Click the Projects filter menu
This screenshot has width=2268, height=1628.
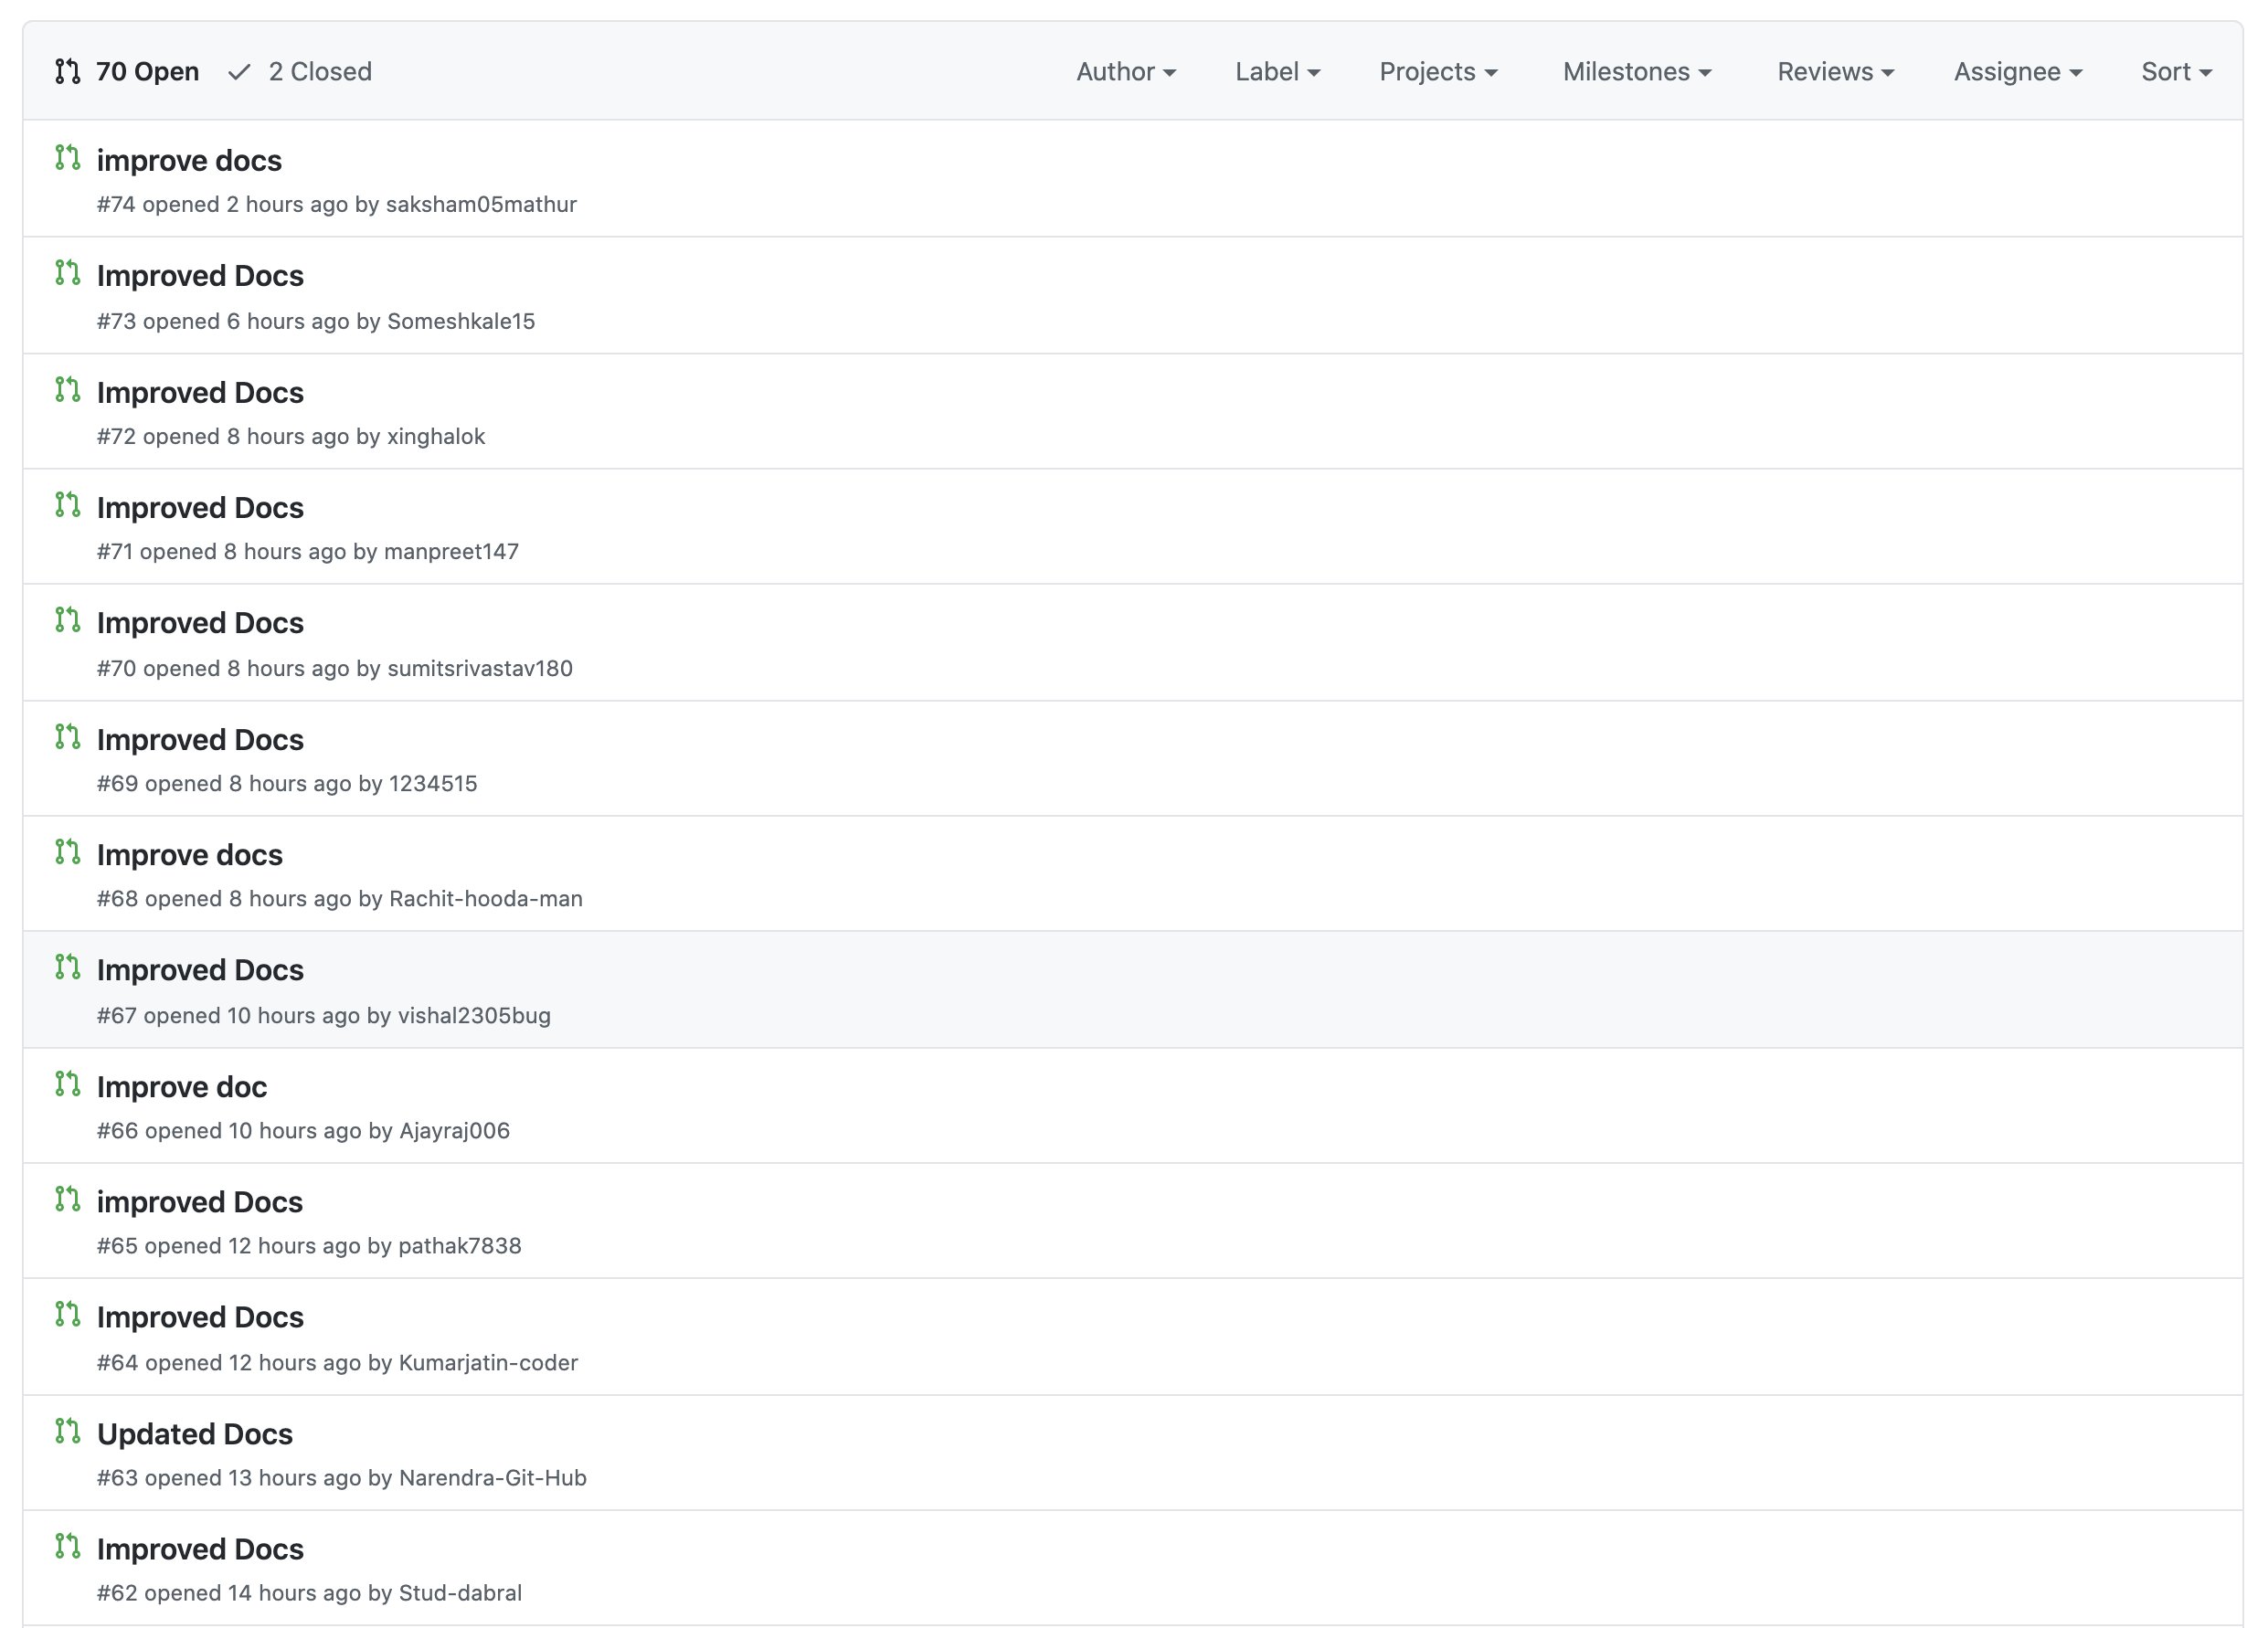[x=1437, y=72]
